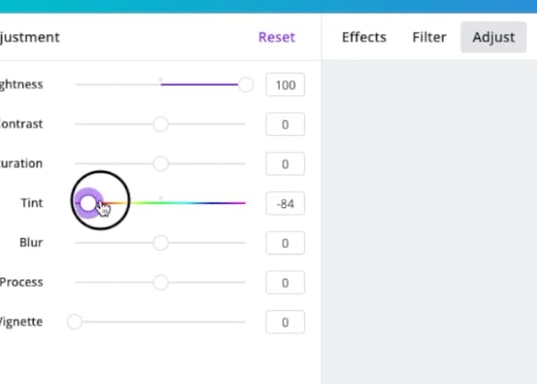Click the Saturation slider handle

(x=161, y=164)
